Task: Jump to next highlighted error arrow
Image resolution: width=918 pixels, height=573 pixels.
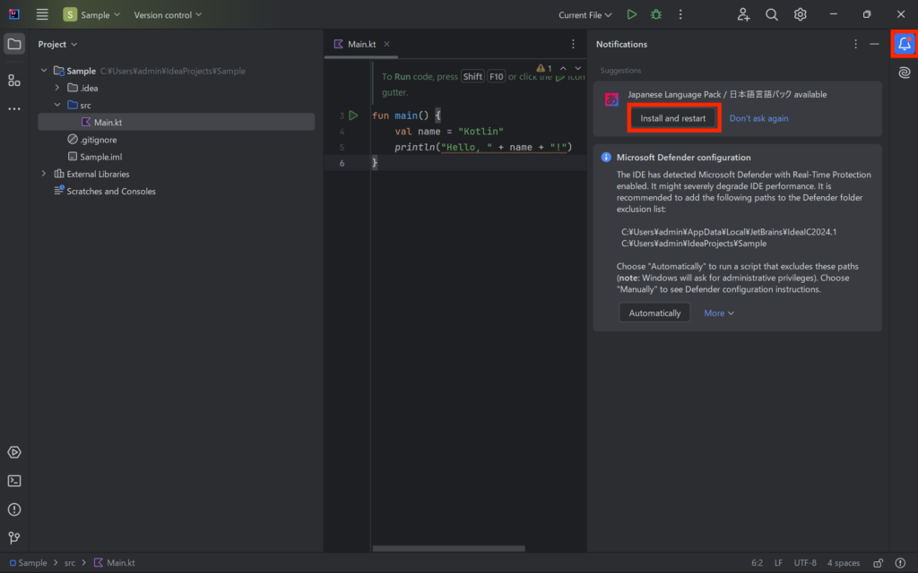Action: click(578, 68)
